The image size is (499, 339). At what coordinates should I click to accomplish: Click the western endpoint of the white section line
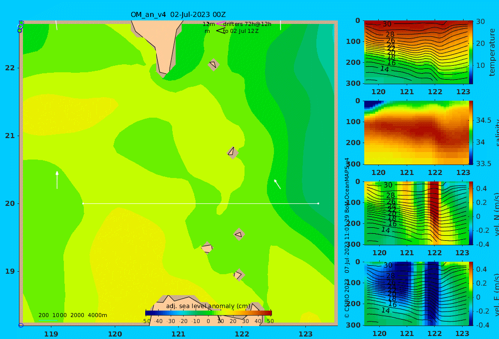point(83,203)
